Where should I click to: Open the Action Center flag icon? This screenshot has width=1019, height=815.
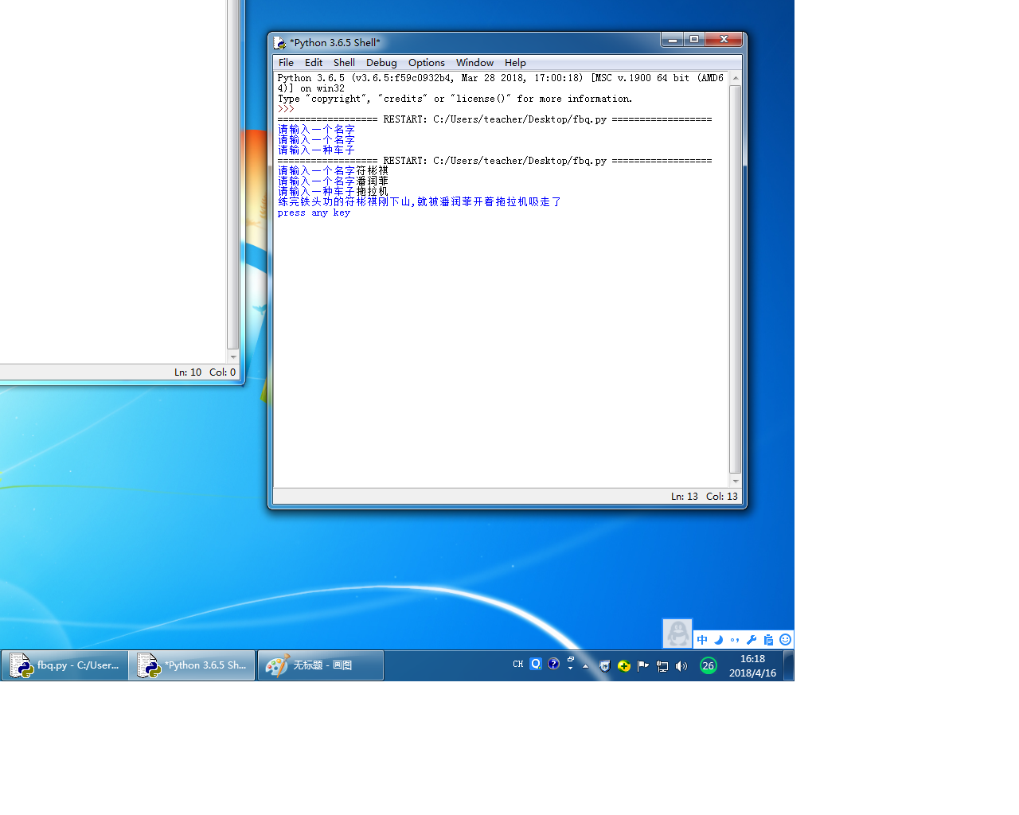tap(643, 666)
